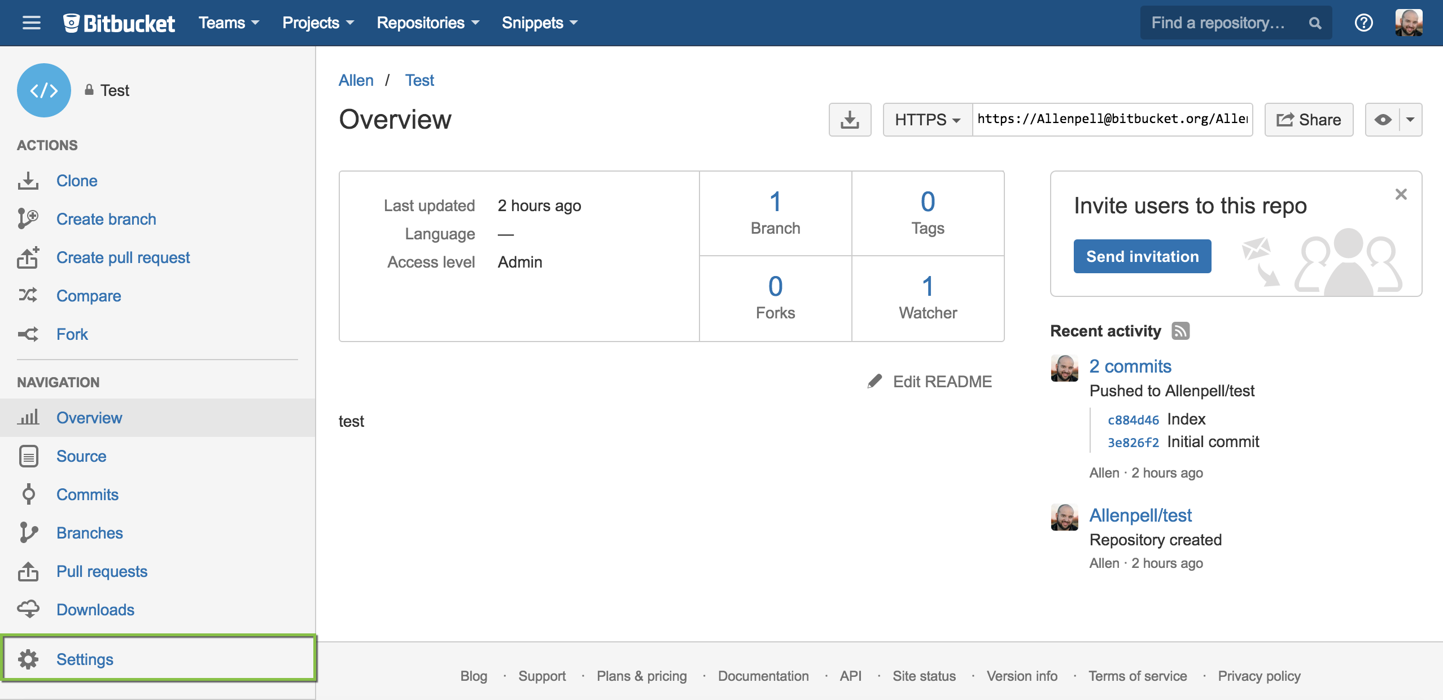Click the Overview bar chart icon
Screen dimensions: 1443x700
click(x=28, y=417)
